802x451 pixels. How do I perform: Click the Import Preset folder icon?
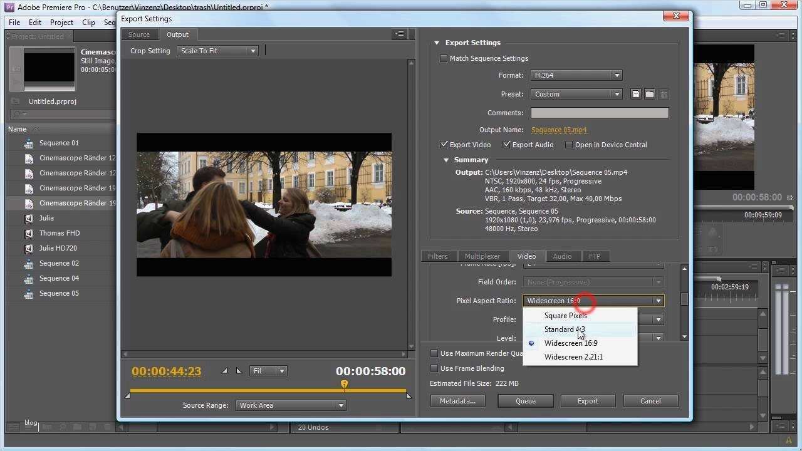(x=649, y=94)
